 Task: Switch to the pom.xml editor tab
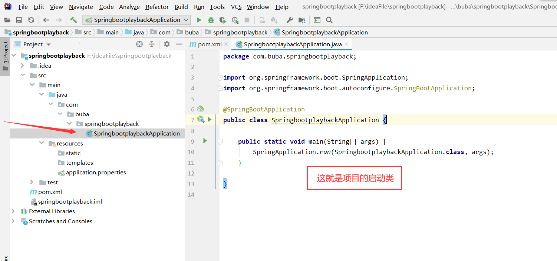(210, 44)
